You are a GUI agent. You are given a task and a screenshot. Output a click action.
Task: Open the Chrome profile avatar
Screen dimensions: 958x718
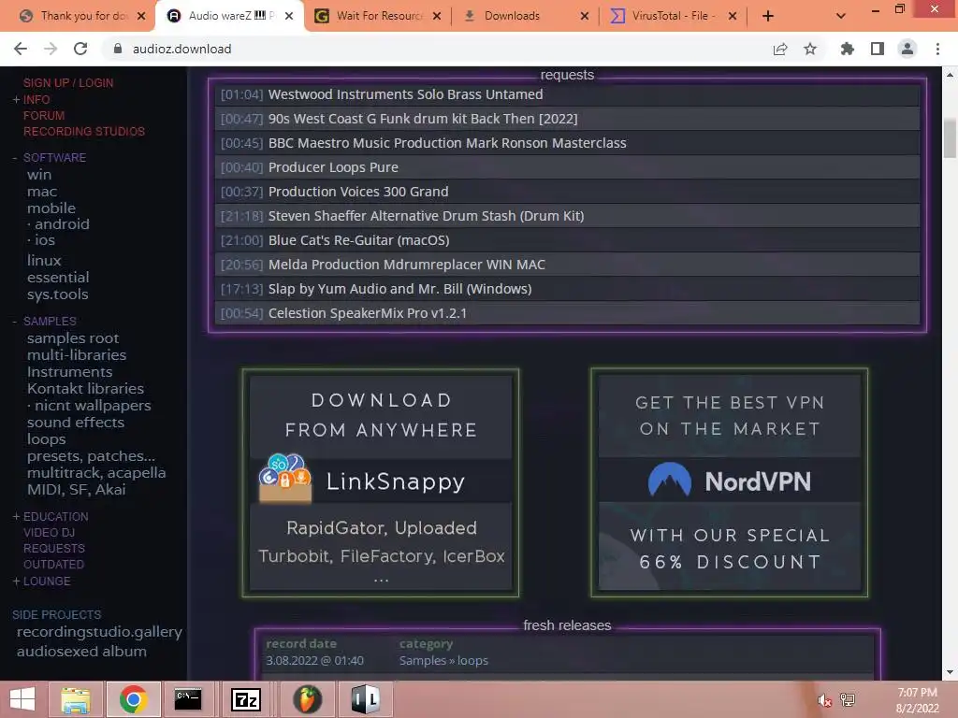907,49
